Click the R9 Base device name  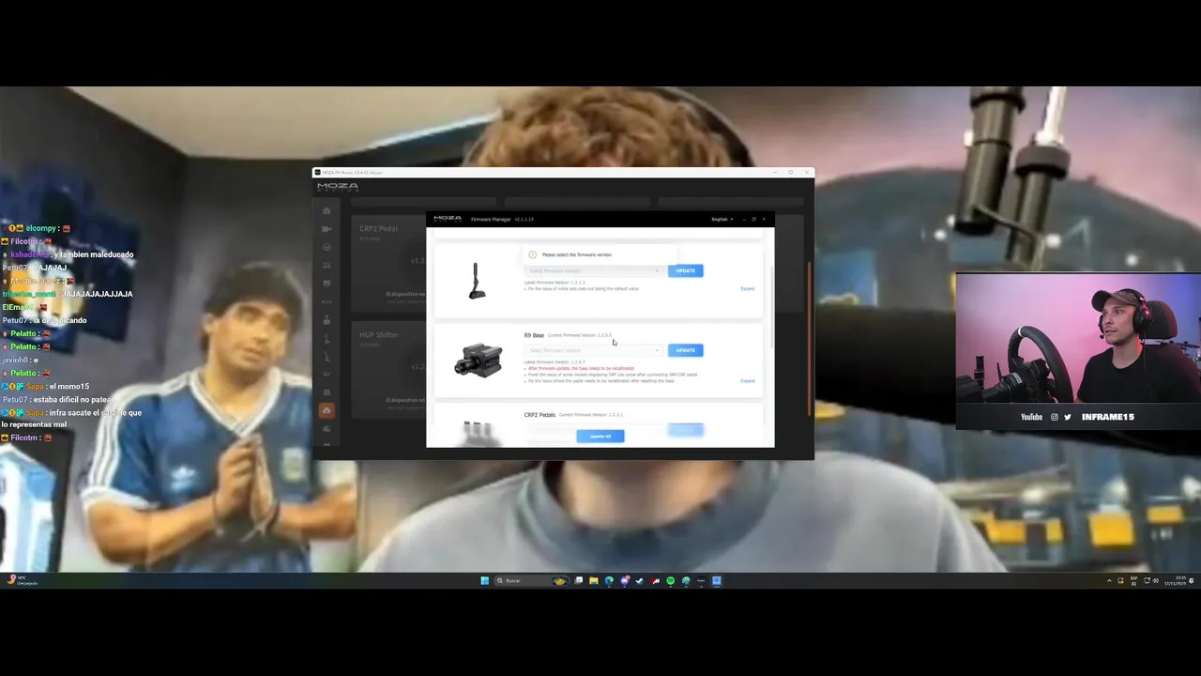click(534, 335)
